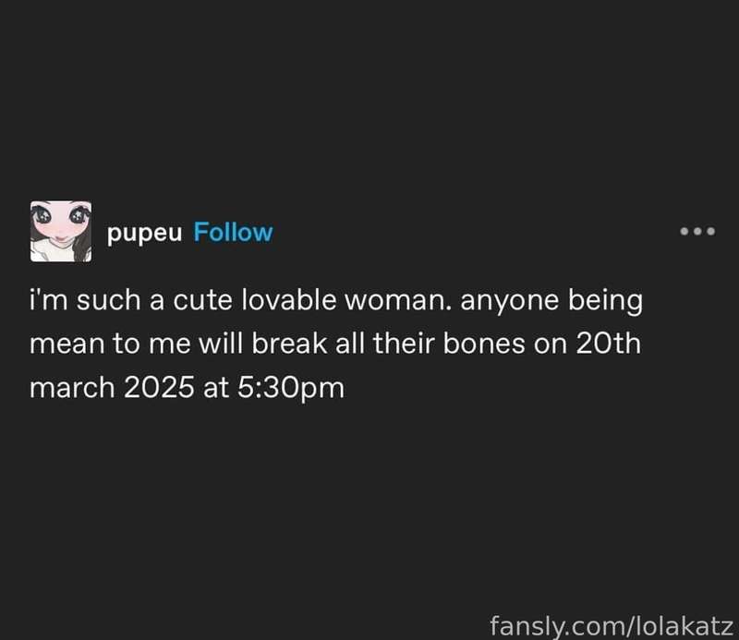Click the year "2025" in the post

click(x=163, y=387)
